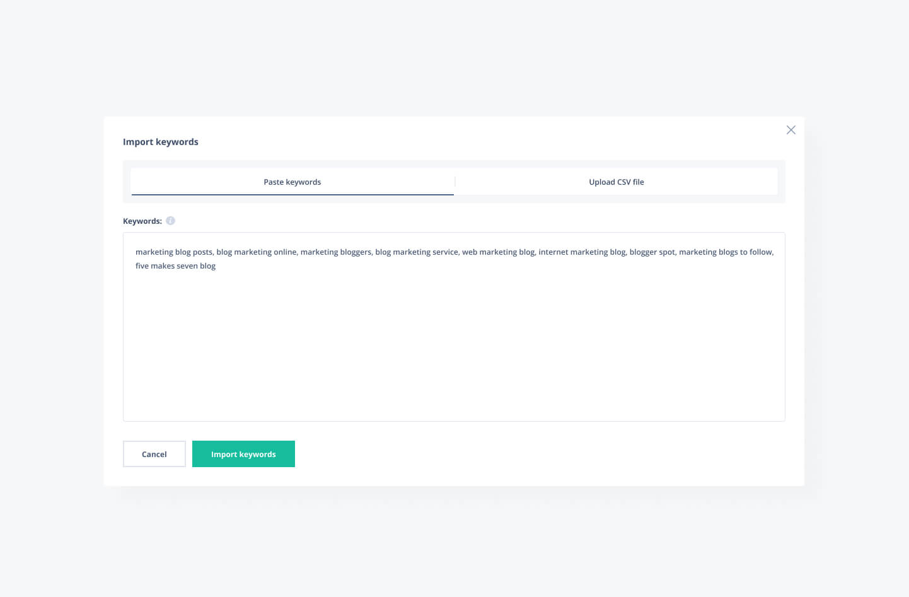Focus the empty area of keywords textbox
This screenshot has height=597, width=909.
click(454, 347)
